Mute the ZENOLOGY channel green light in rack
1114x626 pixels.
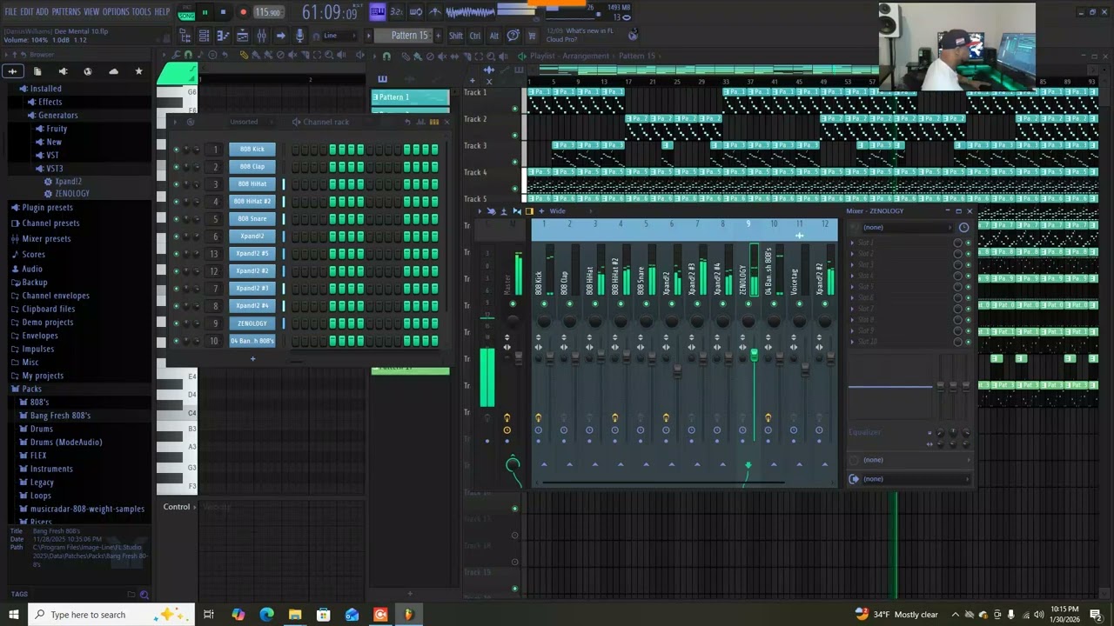[x=177, y=323]
